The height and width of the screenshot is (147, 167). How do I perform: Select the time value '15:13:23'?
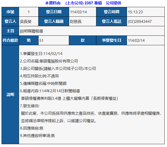135,12
